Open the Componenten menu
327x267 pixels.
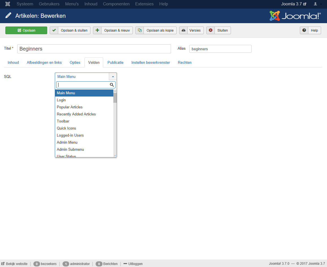pos(116,4)
